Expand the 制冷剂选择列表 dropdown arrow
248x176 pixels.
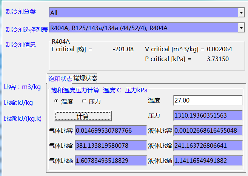tap(241, 28)
